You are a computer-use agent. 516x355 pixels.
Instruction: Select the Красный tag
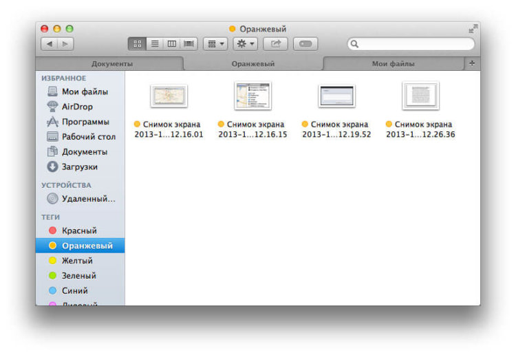click(80, 230)
